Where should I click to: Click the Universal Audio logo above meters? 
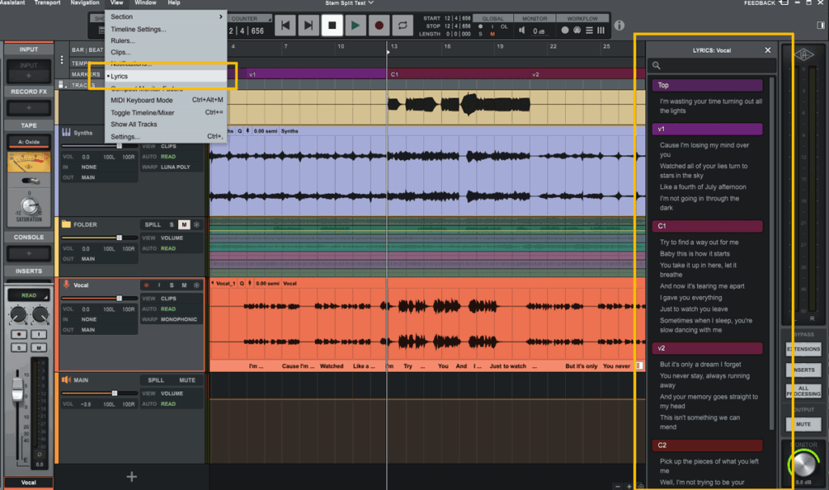click(804, 54)
